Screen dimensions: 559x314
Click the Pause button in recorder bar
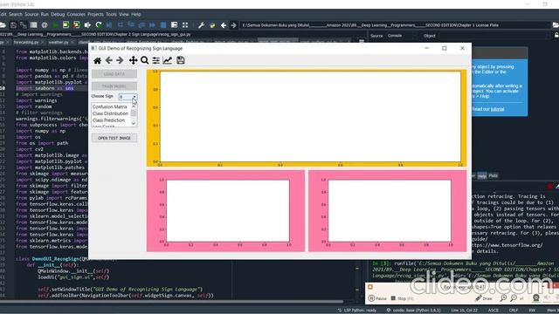coord(377,298)
